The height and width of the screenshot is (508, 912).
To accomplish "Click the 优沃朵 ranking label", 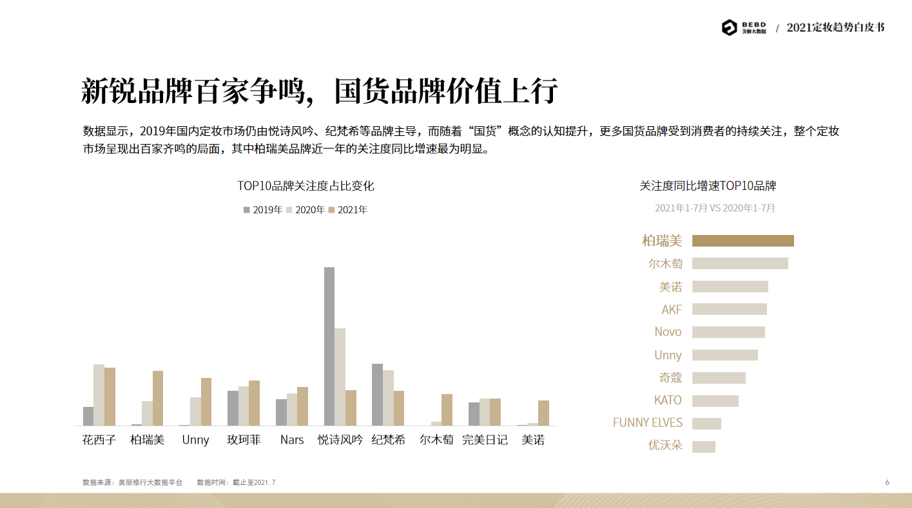I will [x=665, y=446].
